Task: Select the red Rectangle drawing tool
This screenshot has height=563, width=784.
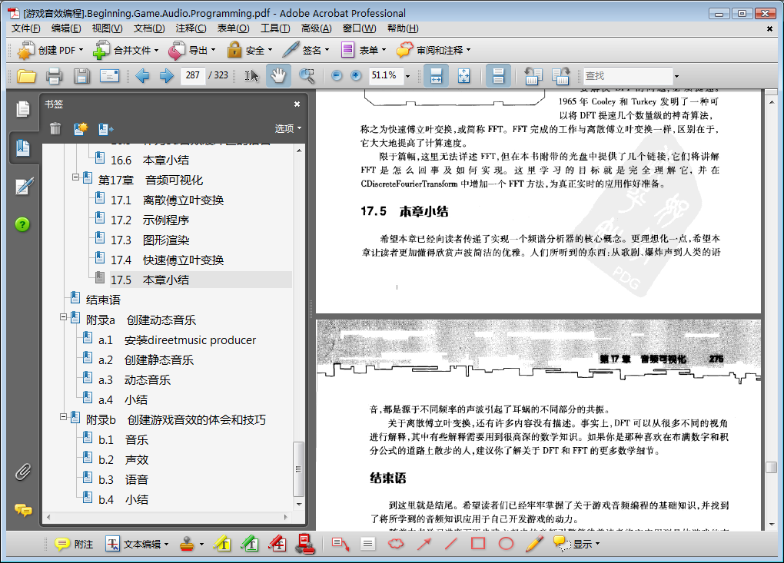Action: (478, 544)
